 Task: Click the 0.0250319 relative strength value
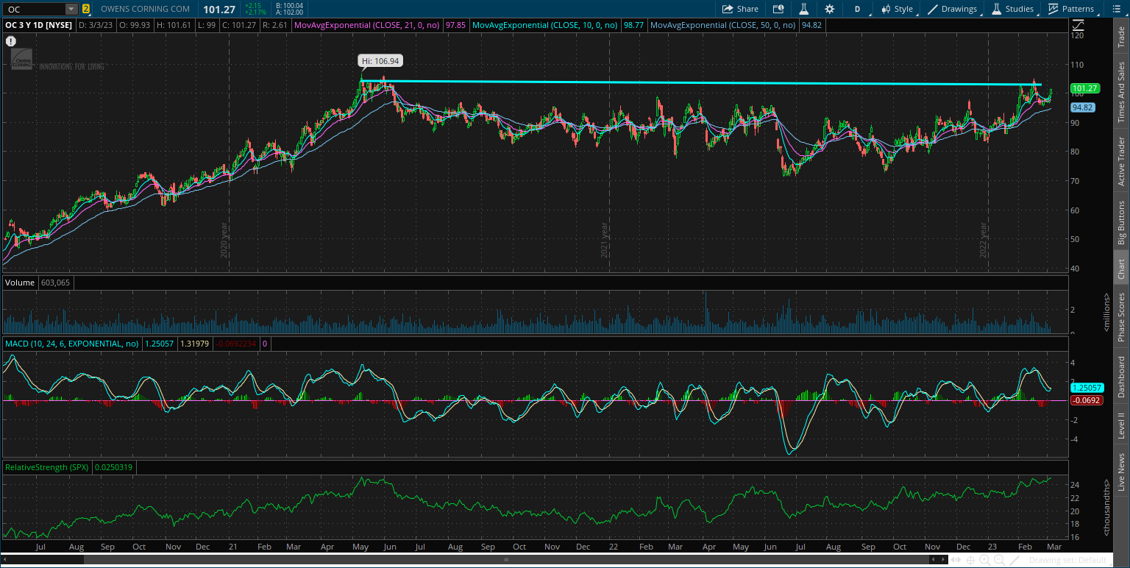click(114, 467)
